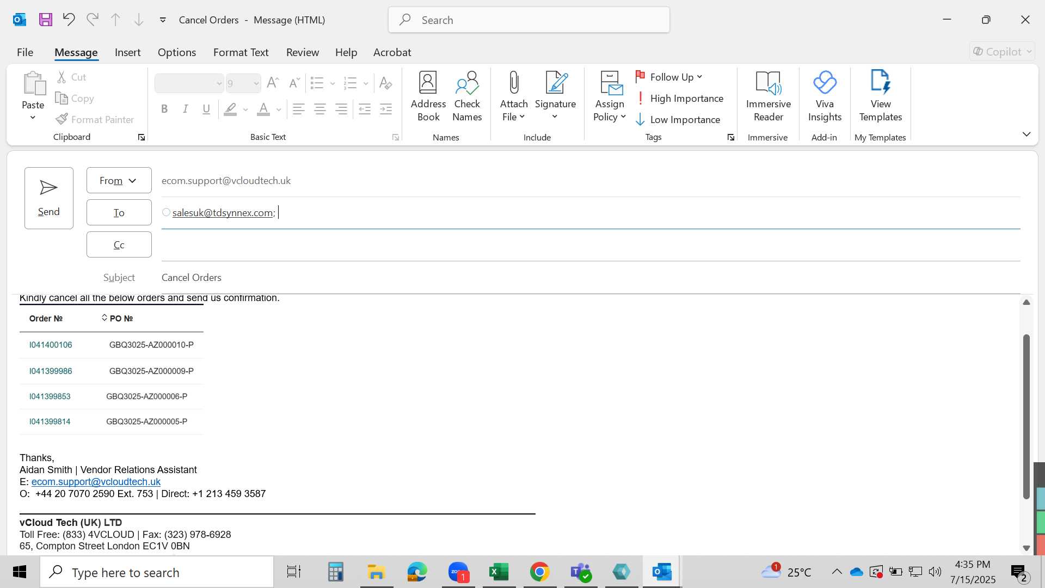
Task: Switch to Format Text tab
Action: click(241, 52)
